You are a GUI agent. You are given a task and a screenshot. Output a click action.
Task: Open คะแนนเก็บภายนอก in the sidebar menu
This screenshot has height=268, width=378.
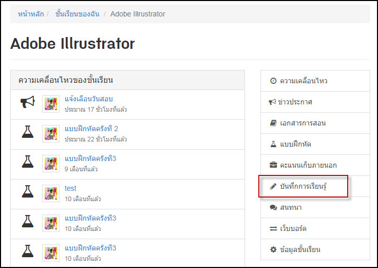point(315,165)
